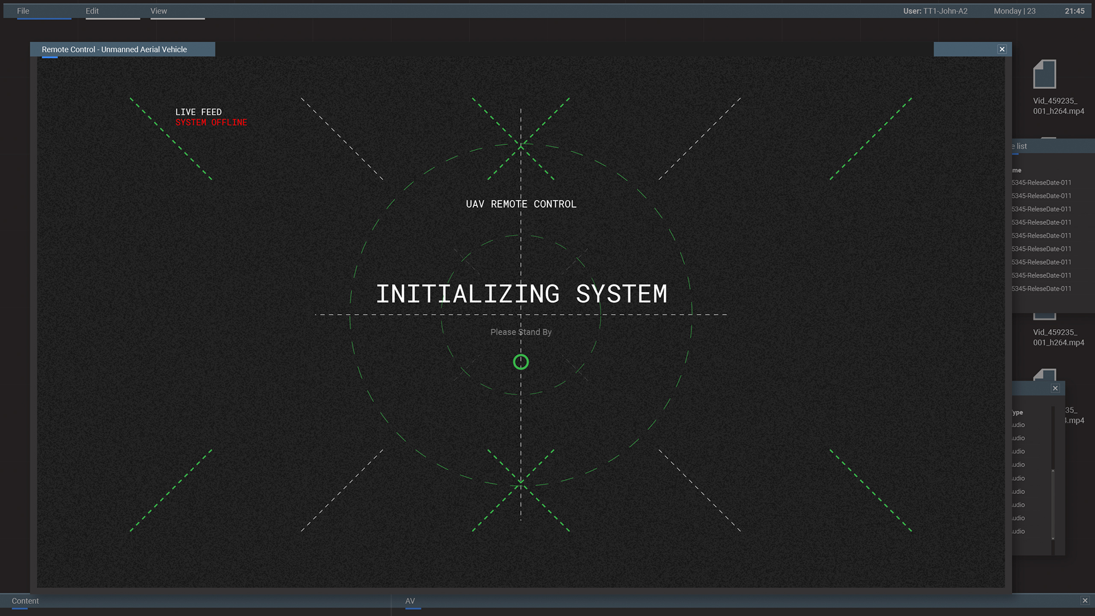This screenshot has width=1095, height=616.
Task: Click the topmost Vid_459235 video file icon
Action: 1044,74
